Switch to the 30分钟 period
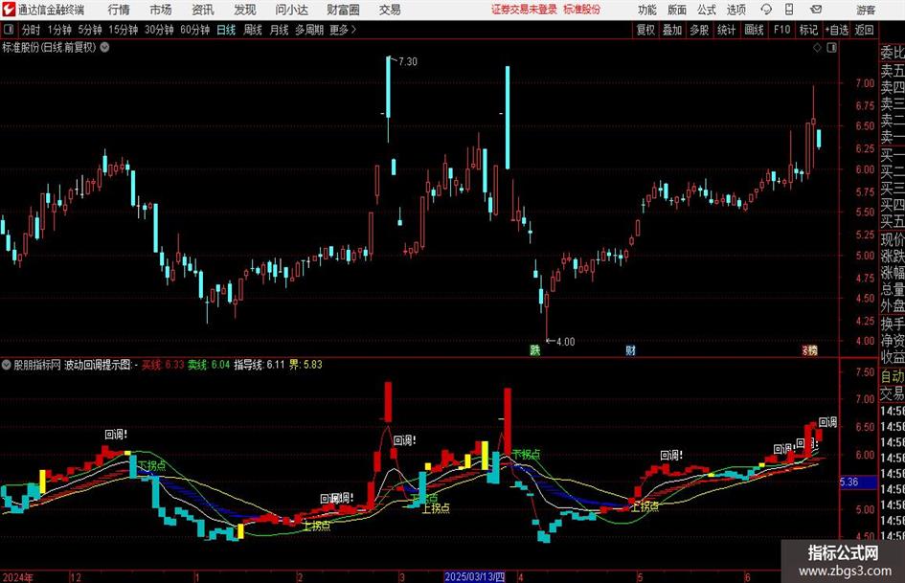Image resolution: width=905 pixels, height=583 pixels. click(159, 30)
